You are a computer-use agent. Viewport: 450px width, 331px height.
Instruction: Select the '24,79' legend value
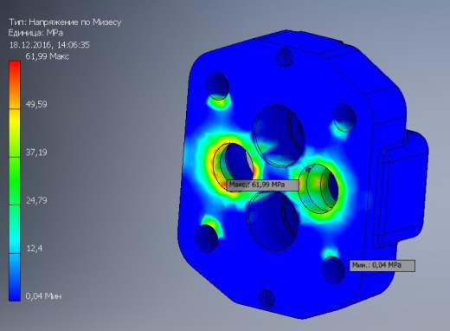tap(36, 200)
